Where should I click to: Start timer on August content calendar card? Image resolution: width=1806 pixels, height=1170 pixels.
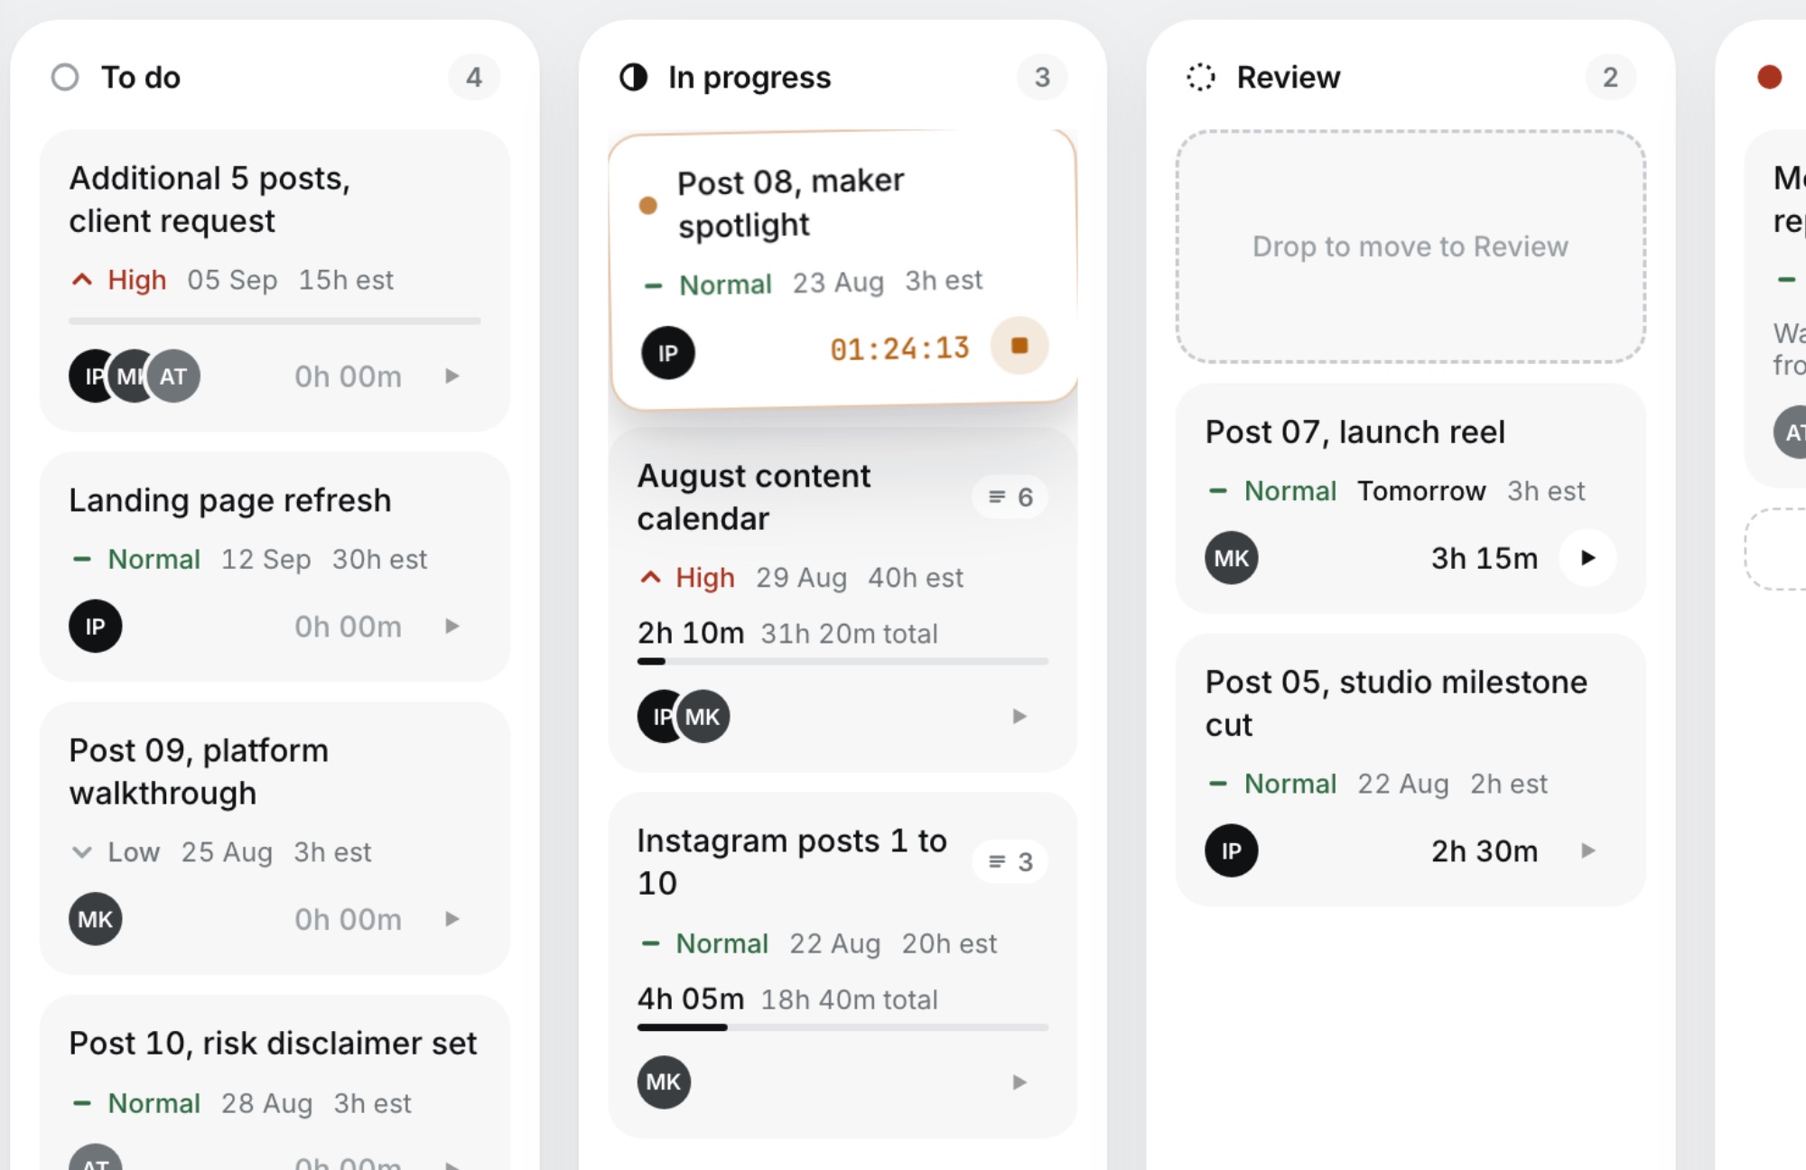[x=1019, y=717]
